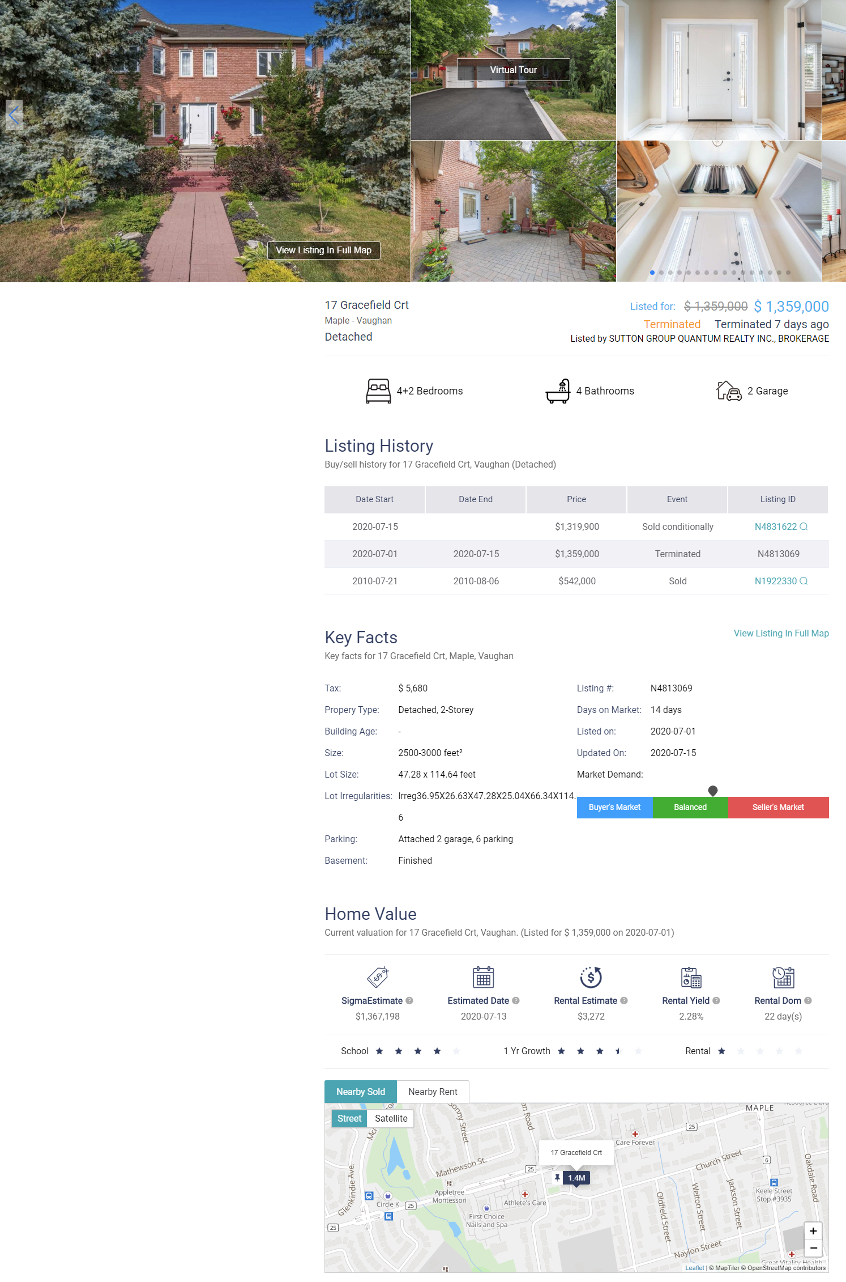This screenshot has height=1282, width=846.
Task: Click Care Forever medical marker on map
Action: click(x=635, y=1134)
